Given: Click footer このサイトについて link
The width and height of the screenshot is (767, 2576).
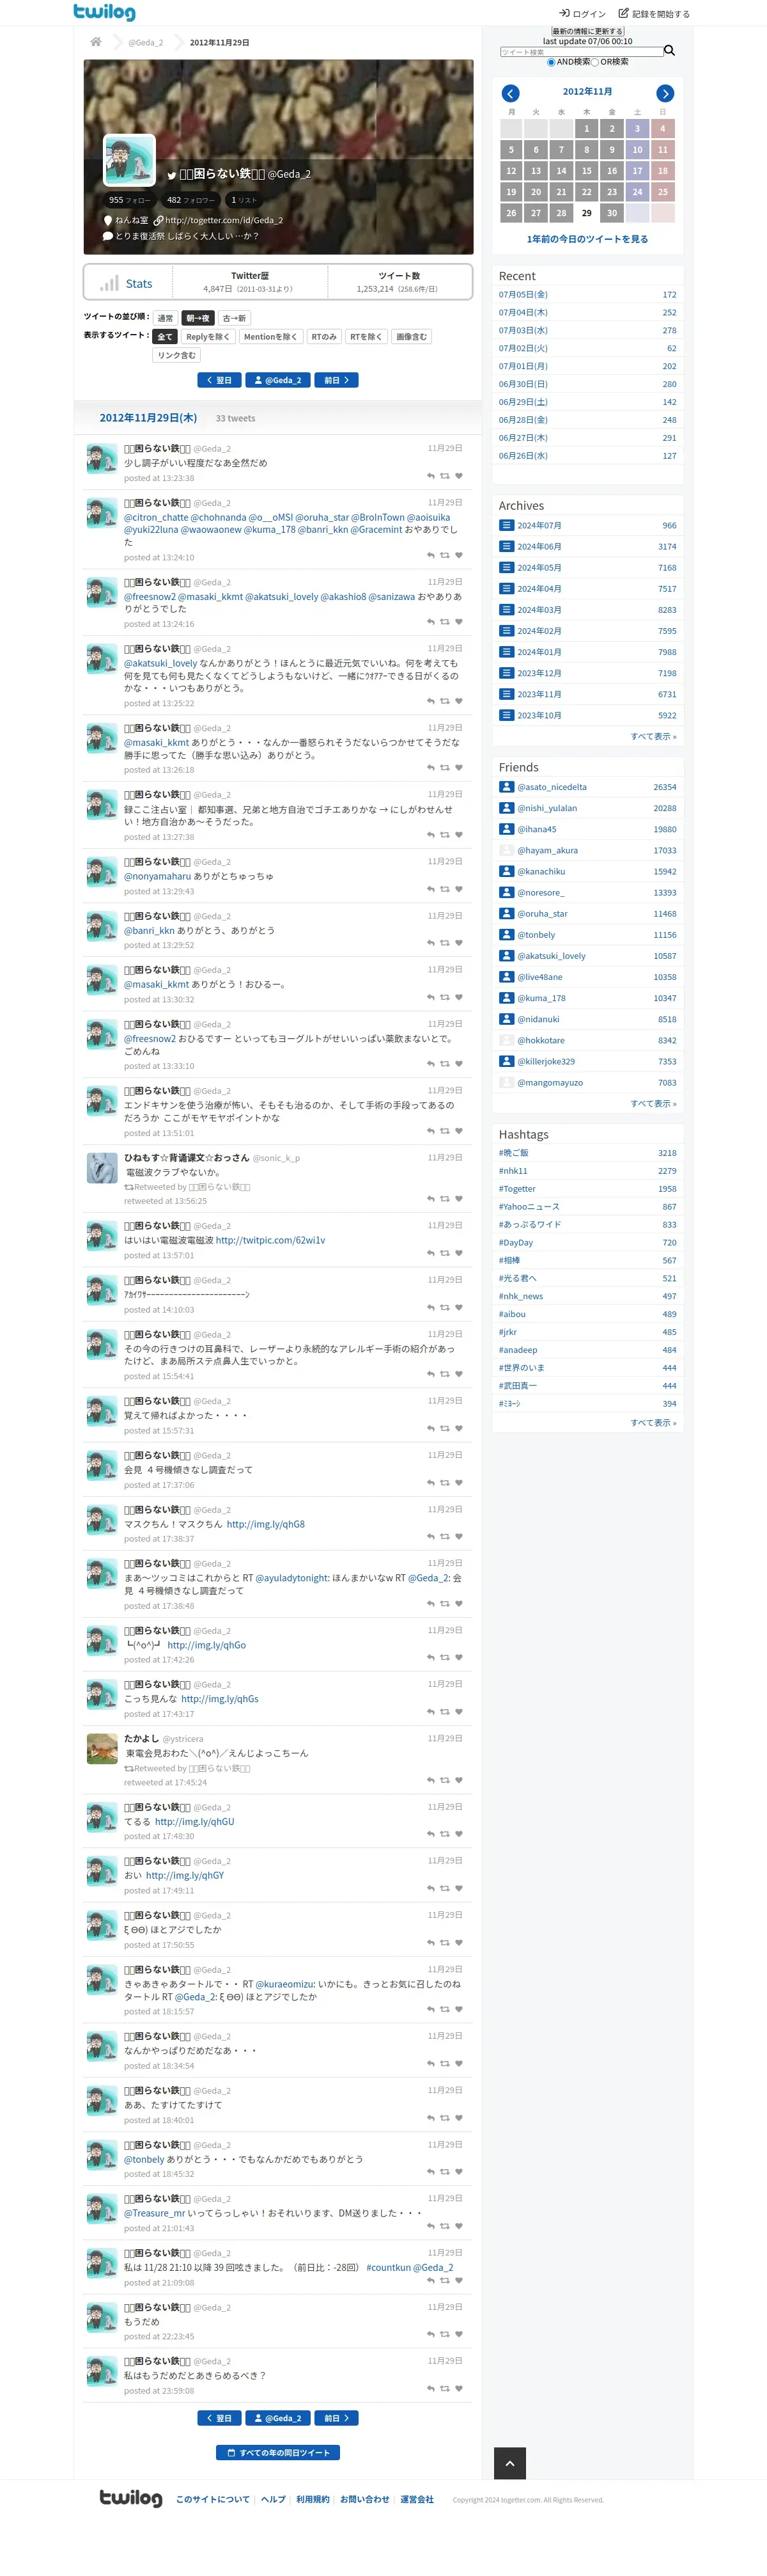Looking at the screenshot, I should point(213,2499).
